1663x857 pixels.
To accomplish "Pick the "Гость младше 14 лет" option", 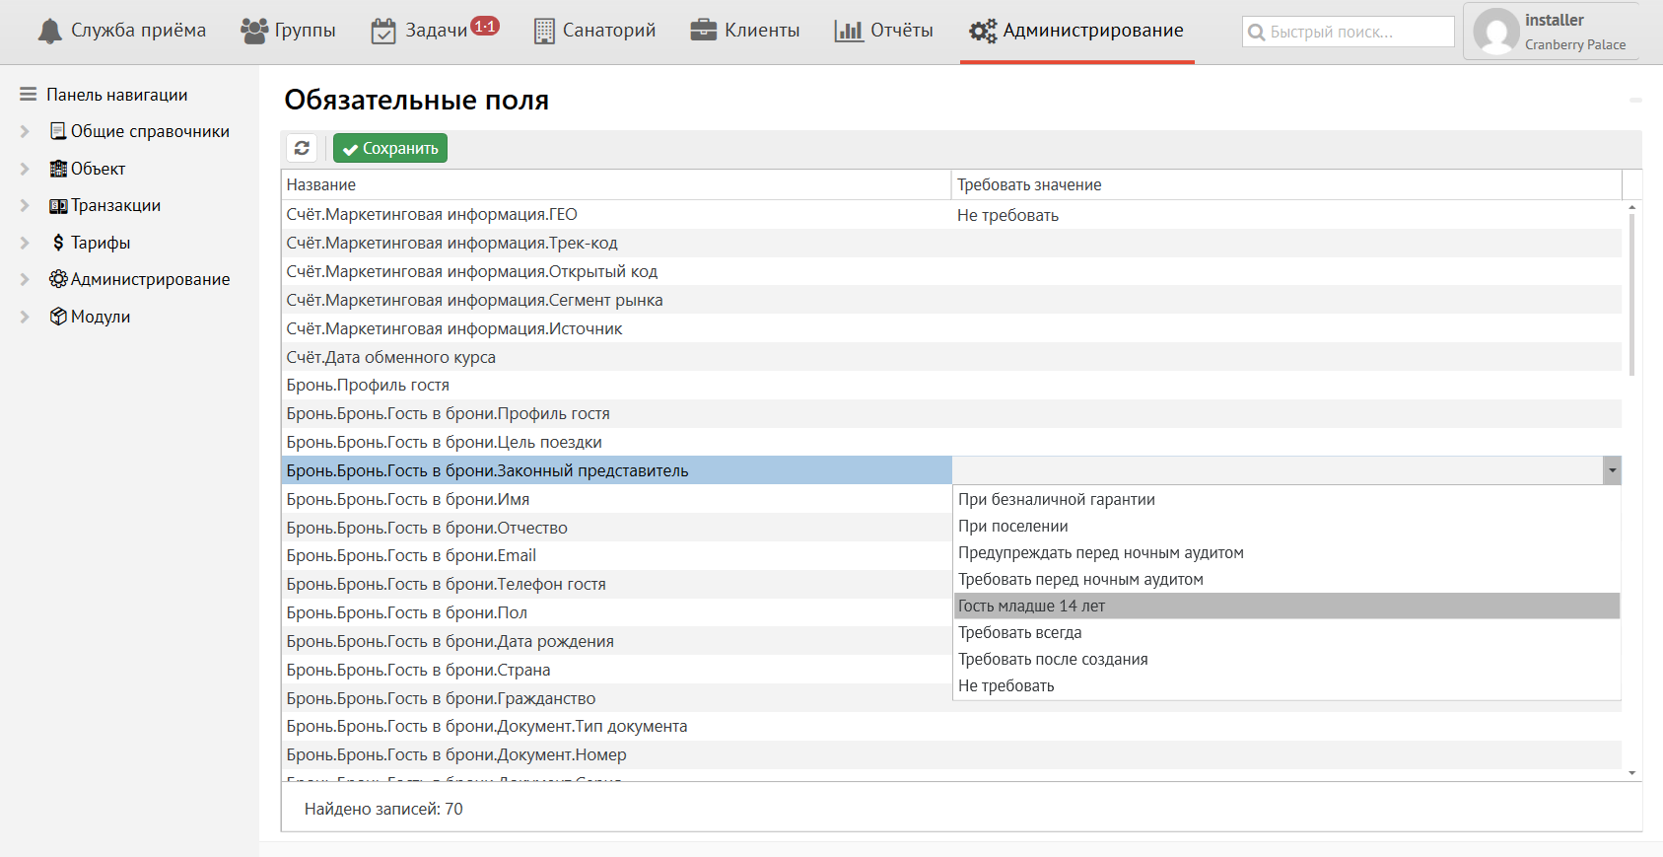I will [1286, 606].
